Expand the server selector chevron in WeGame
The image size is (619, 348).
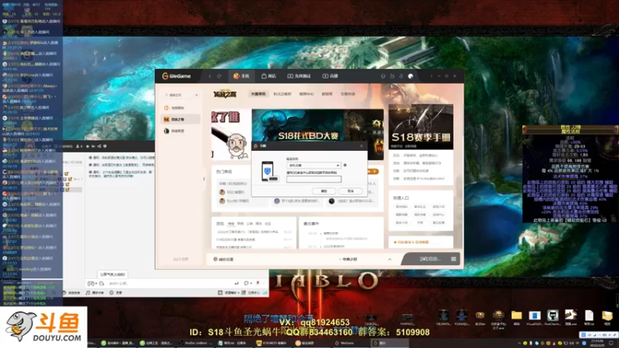click(x=390, y=259)
